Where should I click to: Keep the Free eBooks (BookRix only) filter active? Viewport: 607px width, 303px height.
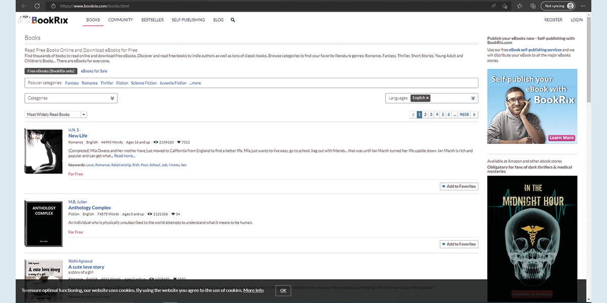pos(50,71)
